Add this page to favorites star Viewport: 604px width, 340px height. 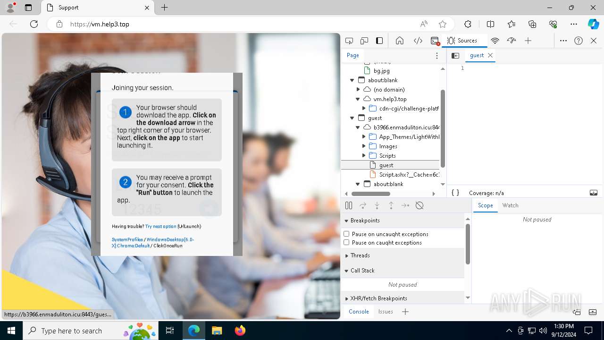[x=443, y=24]
